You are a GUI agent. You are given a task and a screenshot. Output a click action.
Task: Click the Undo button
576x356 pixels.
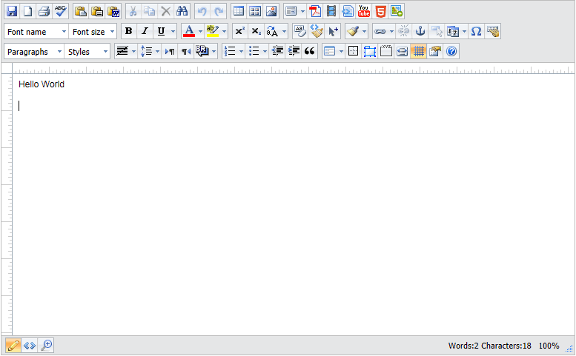(x=202, y=11)
